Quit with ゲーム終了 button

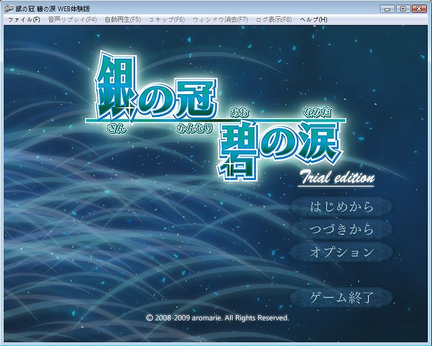point(341,297)
